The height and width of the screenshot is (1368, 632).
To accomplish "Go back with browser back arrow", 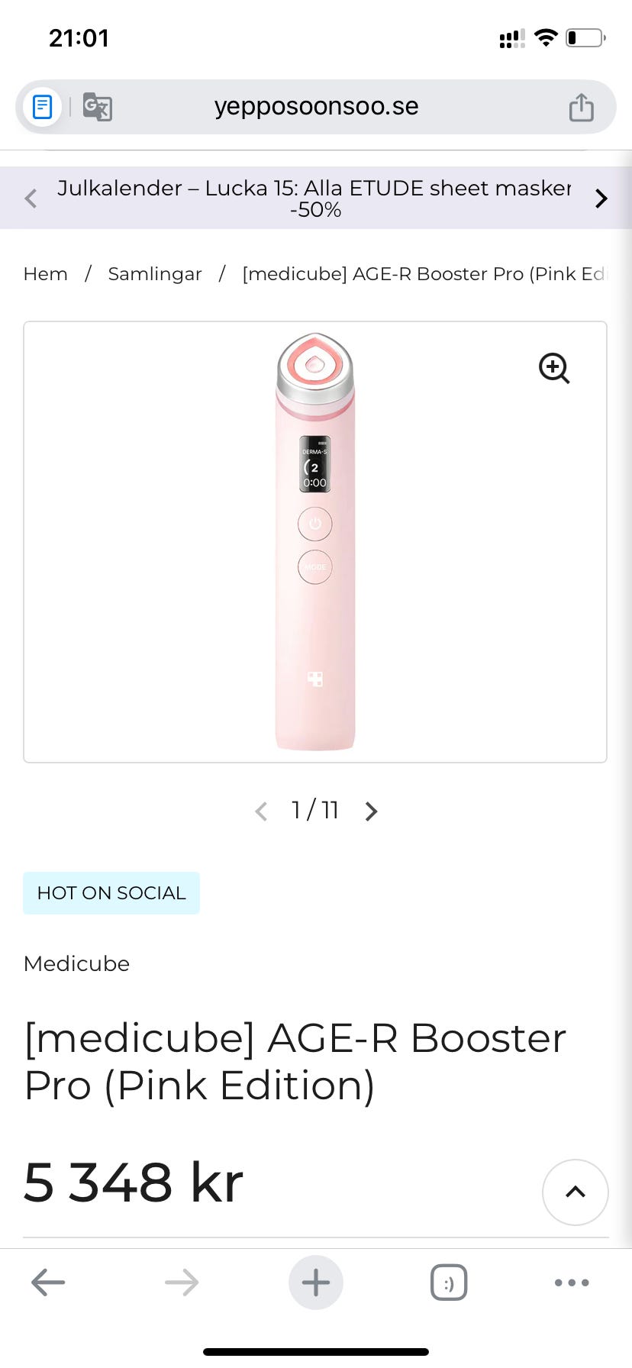I will [48, 1282].
